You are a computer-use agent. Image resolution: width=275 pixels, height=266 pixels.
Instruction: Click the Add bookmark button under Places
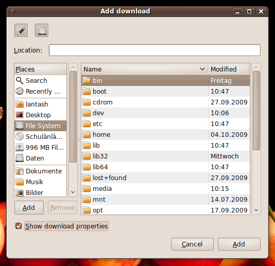tap(29, 208)
